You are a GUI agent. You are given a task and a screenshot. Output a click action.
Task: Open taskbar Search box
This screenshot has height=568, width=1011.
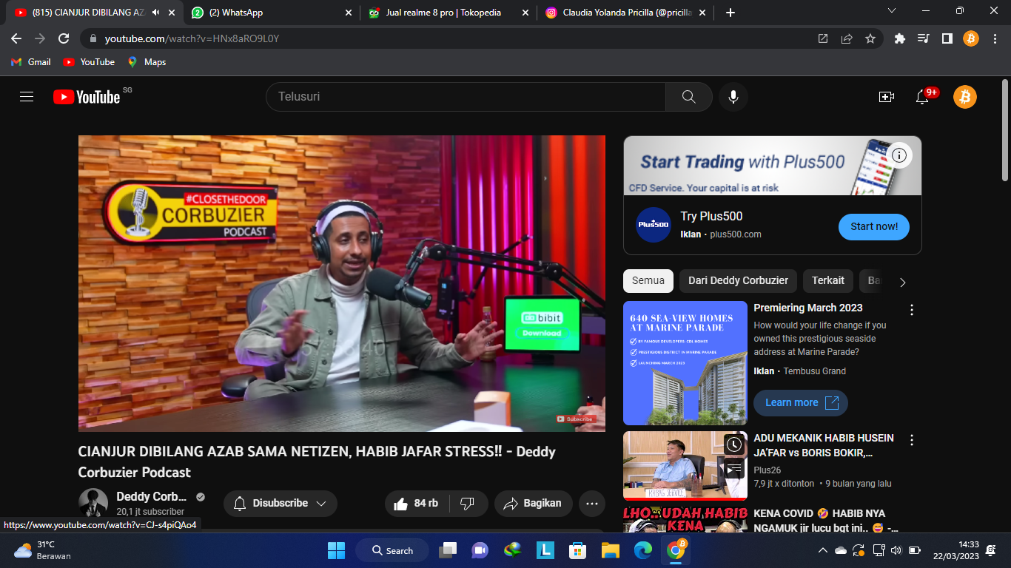coord(392,550)
